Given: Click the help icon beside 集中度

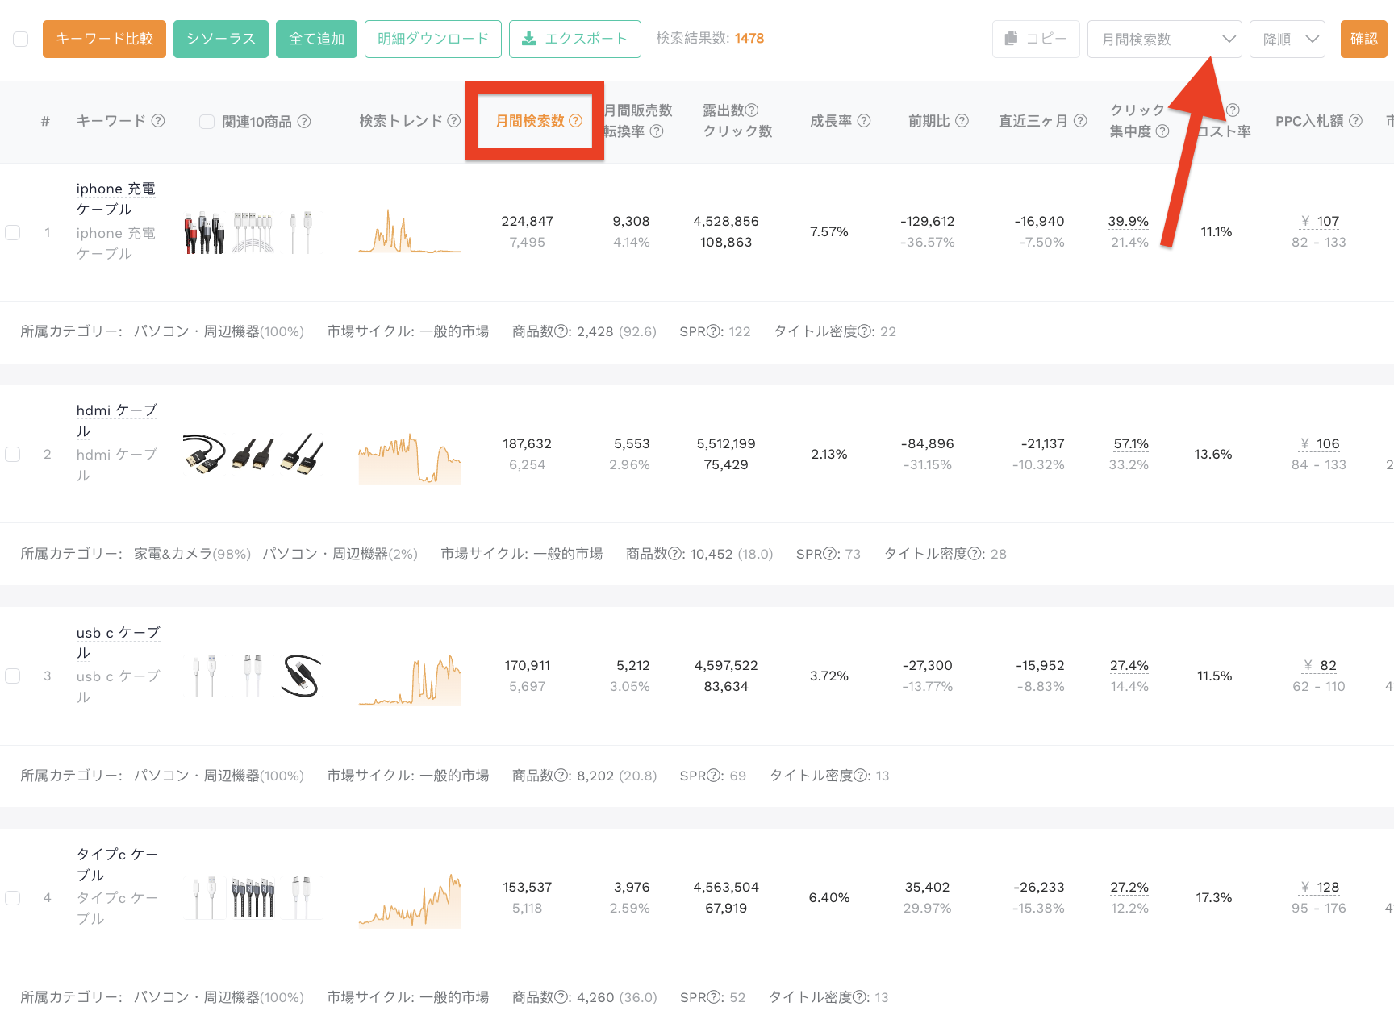Looking at the screenshot, I should coord(1162,131).
